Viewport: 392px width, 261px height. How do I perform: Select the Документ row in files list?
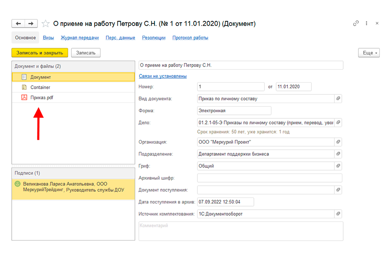coord(73,77)
